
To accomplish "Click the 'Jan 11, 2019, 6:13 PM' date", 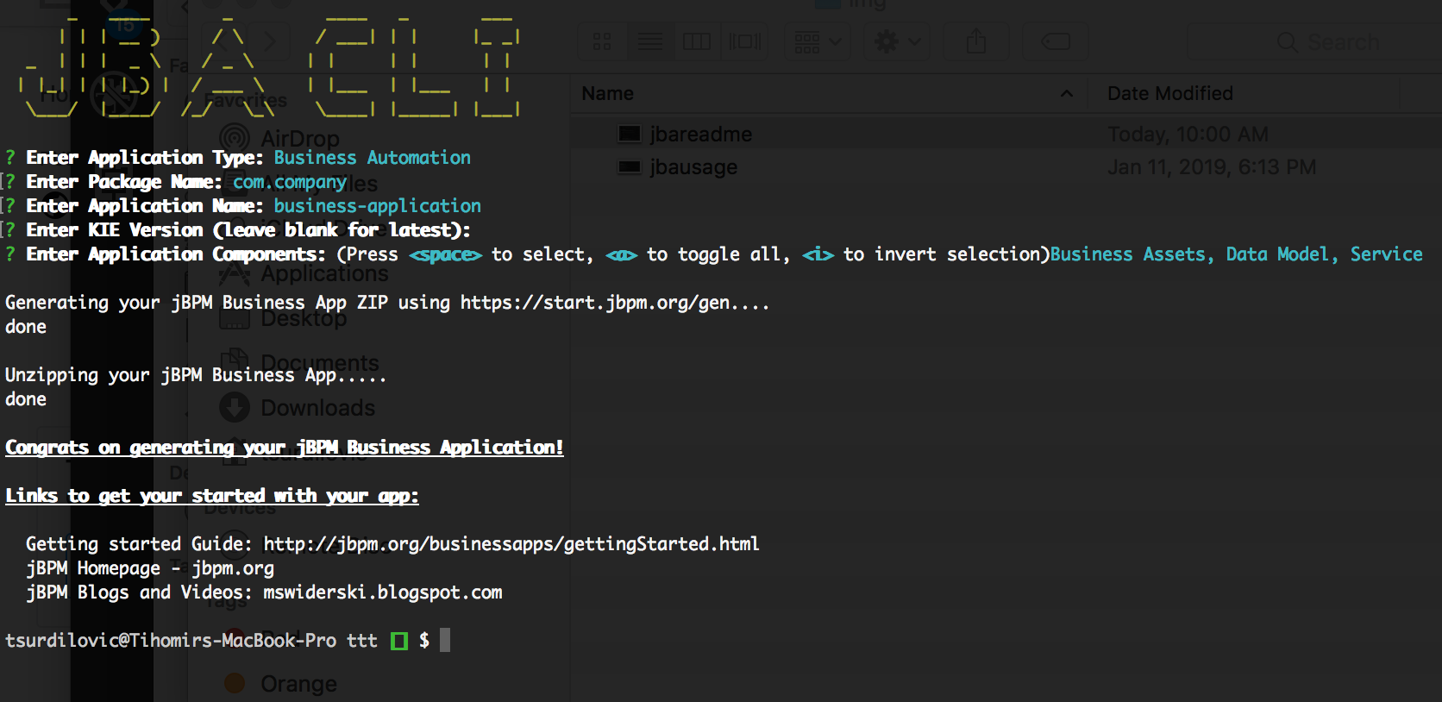I will (1212, 167).
